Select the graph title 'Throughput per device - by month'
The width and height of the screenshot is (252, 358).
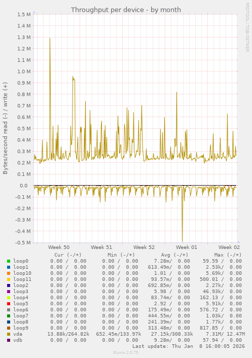pos(126,10)
